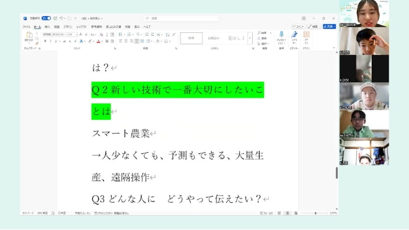
Task: Open the font size dropdown
Action: (x=76, y=35)
